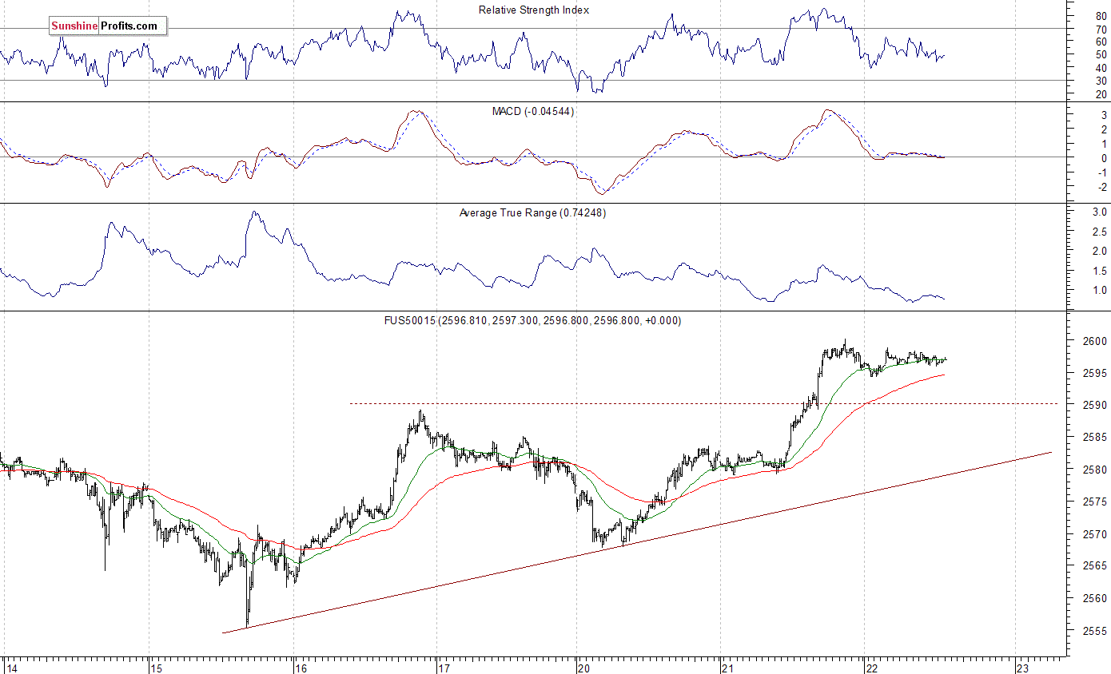Select the MACD axis value 0
Screen dimensions: 1111x674
pos(1103,158)
